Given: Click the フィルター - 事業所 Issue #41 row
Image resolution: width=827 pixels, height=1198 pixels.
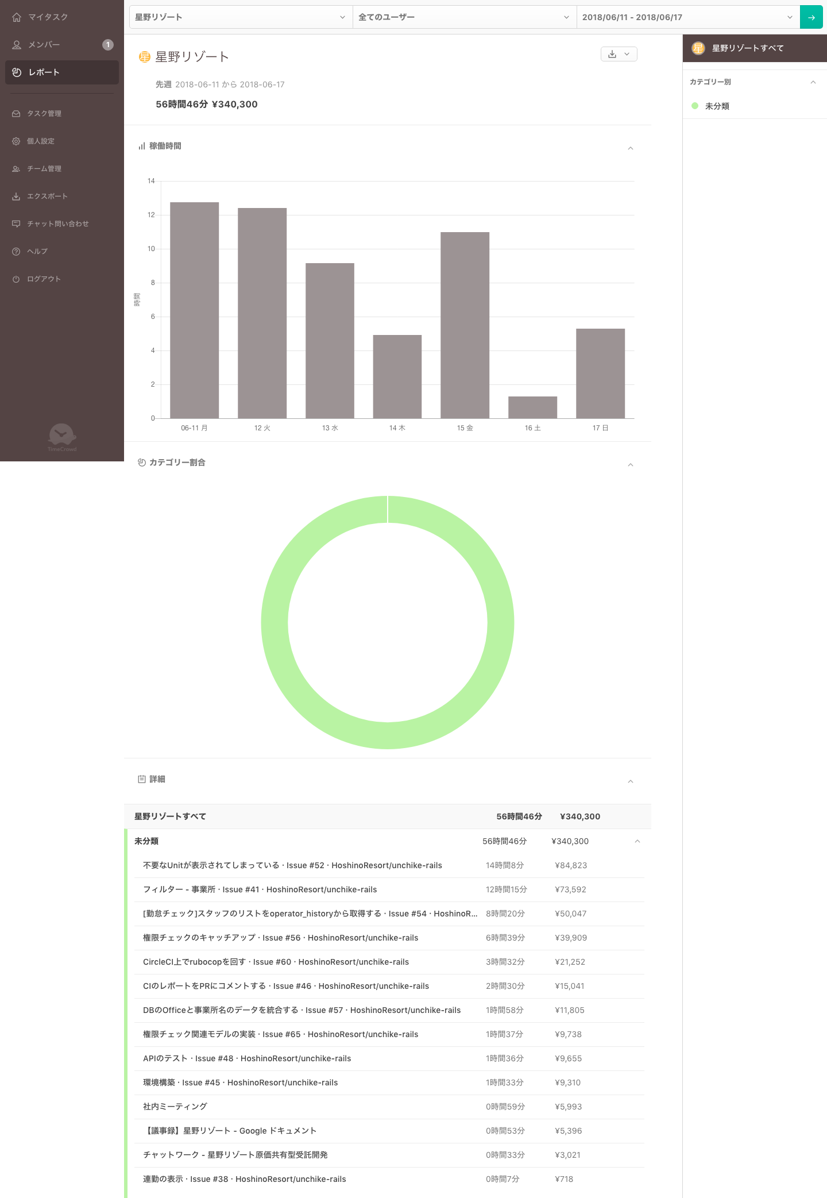Looking at the screenshot, I should (389, 889).
